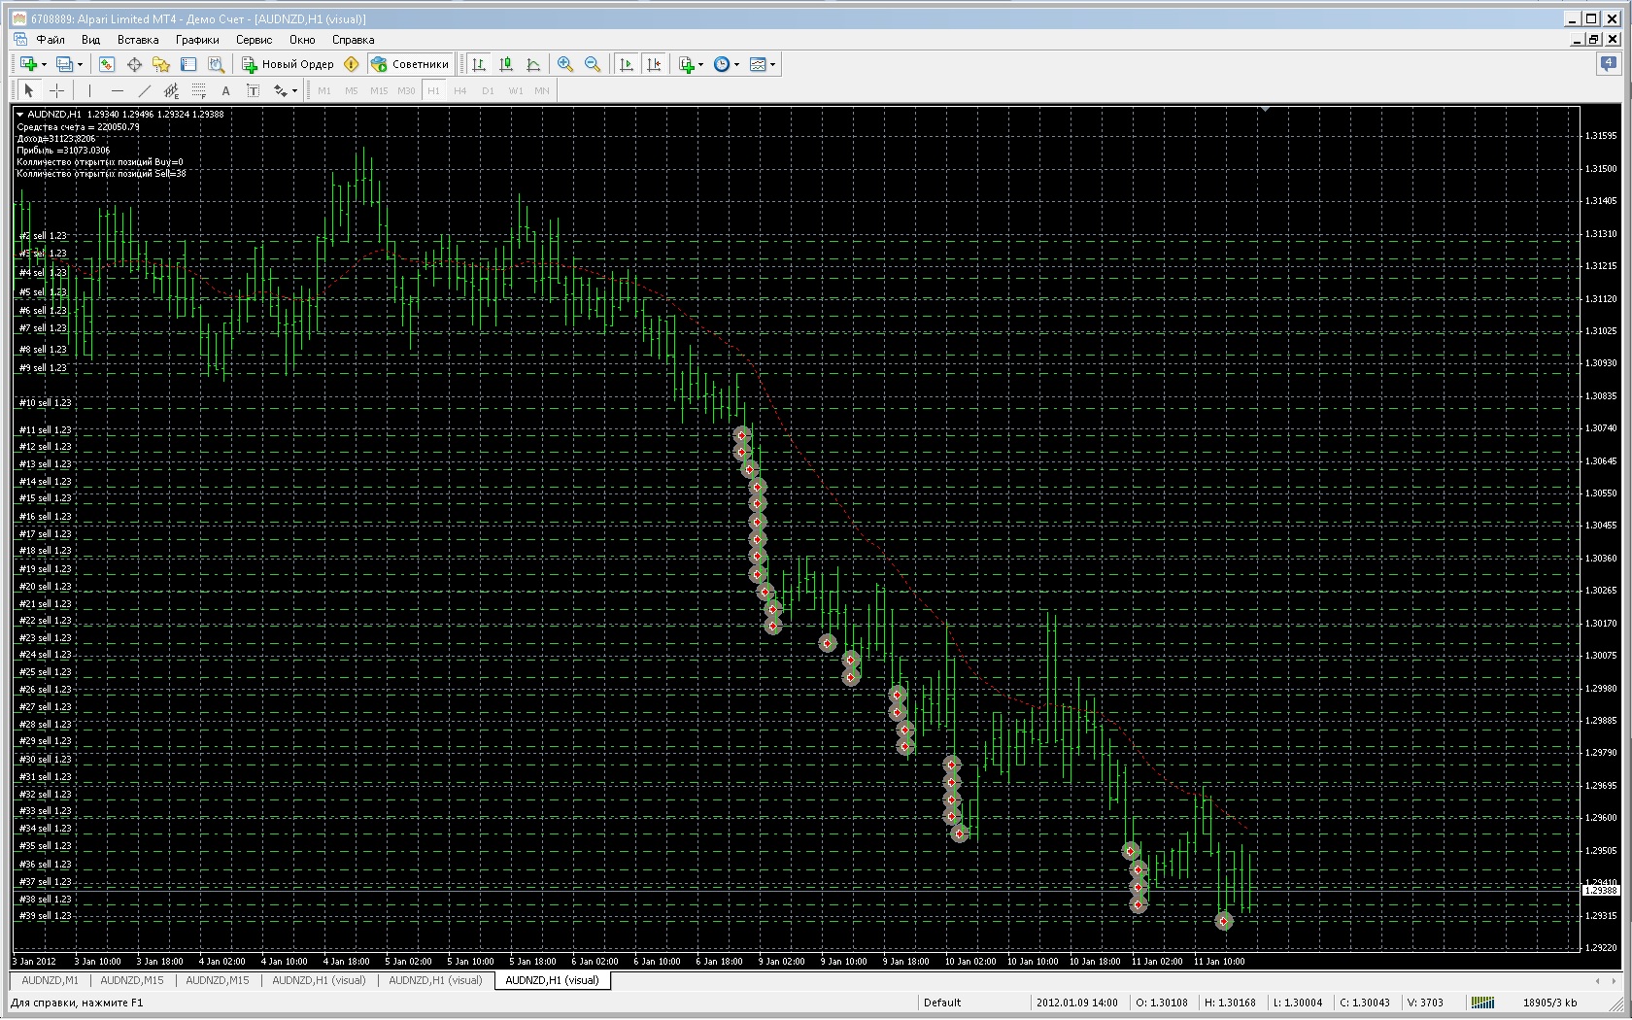Click the yellow diamond MetaEditor icon
The height and width of the screenshot is (1020, 1632).
pyautogui.click(x=352, y=64)
